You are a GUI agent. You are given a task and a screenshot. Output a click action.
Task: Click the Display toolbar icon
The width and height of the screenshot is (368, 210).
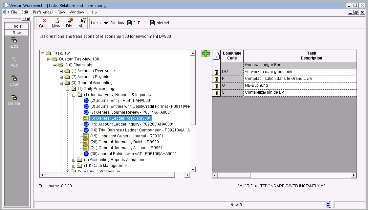coord(70,23)
